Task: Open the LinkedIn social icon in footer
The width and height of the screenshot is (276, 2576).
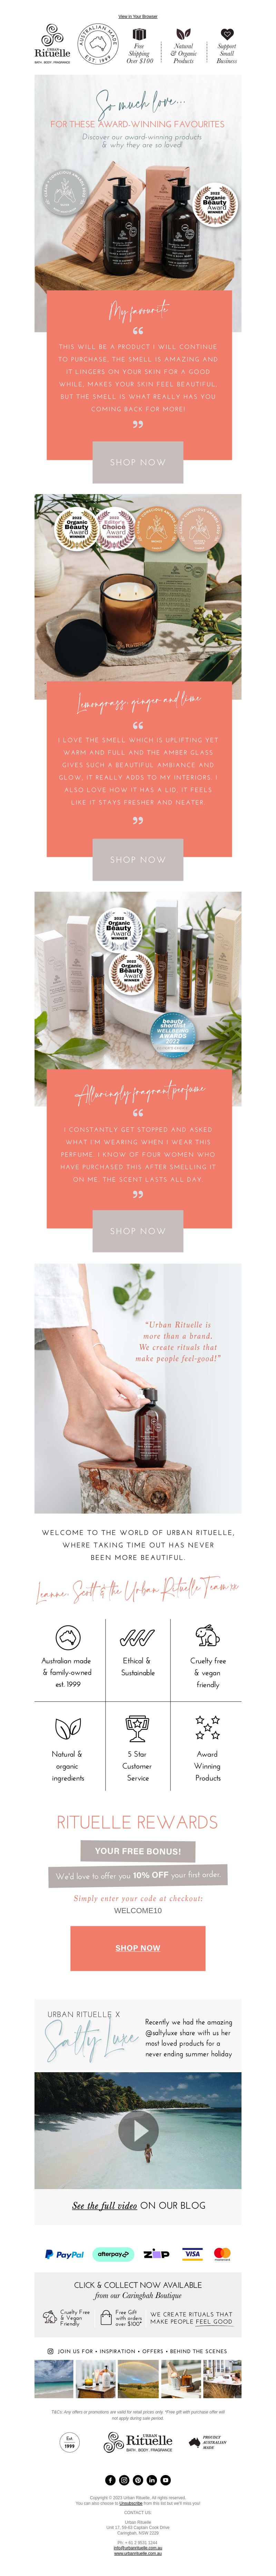Action: click(x=151, y=2480)
